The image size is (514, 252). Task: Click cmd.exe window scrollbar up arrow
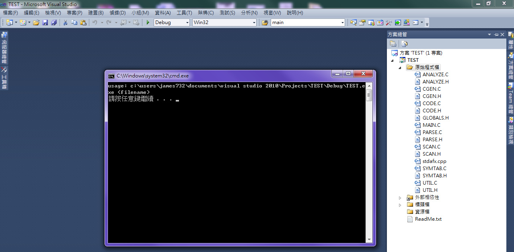(369, 85)
